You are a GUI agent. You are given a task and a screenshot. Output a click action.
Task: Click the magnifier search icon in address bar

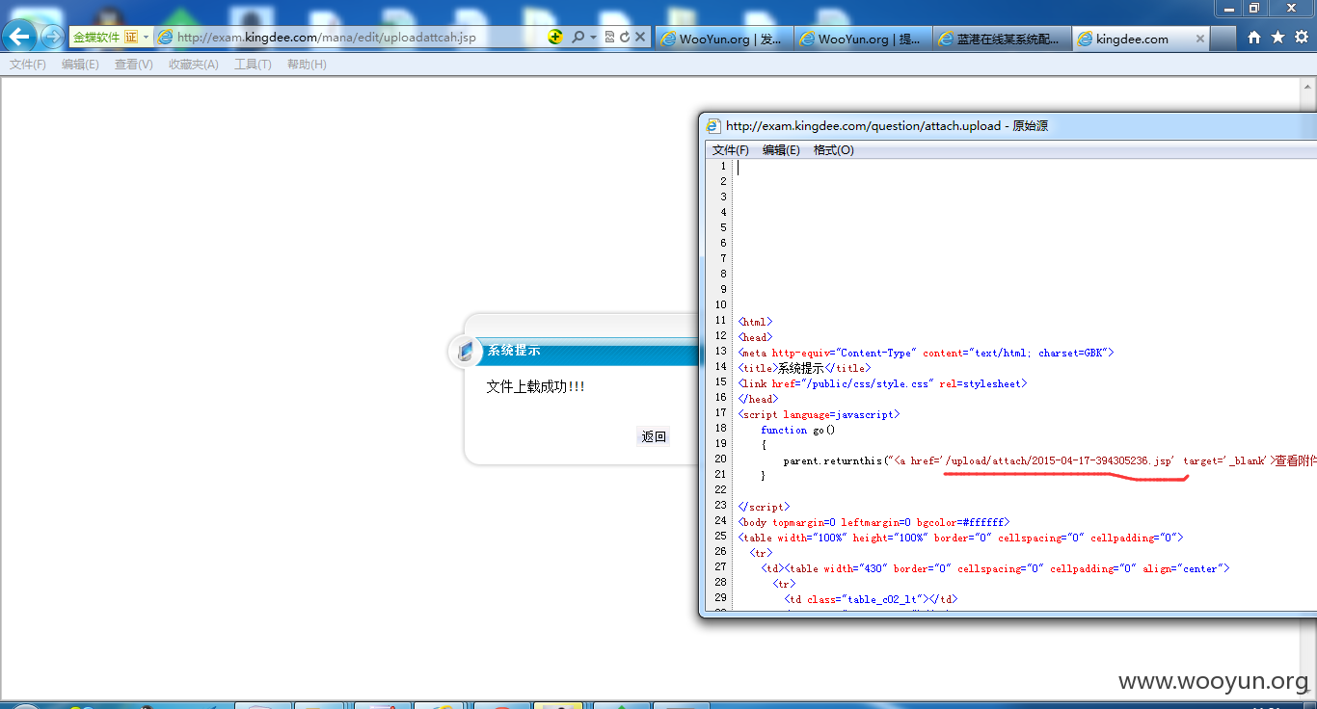coord(578,37)
